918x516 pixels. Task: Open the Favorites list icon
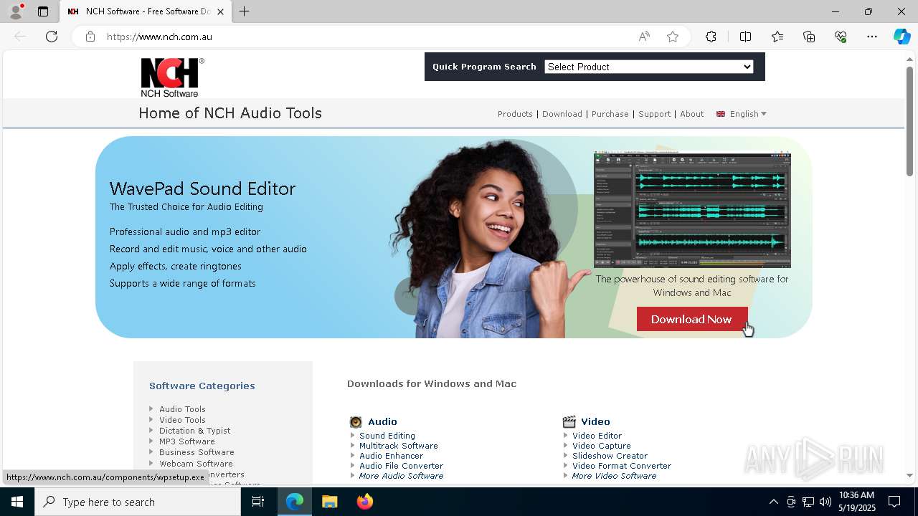777,37
